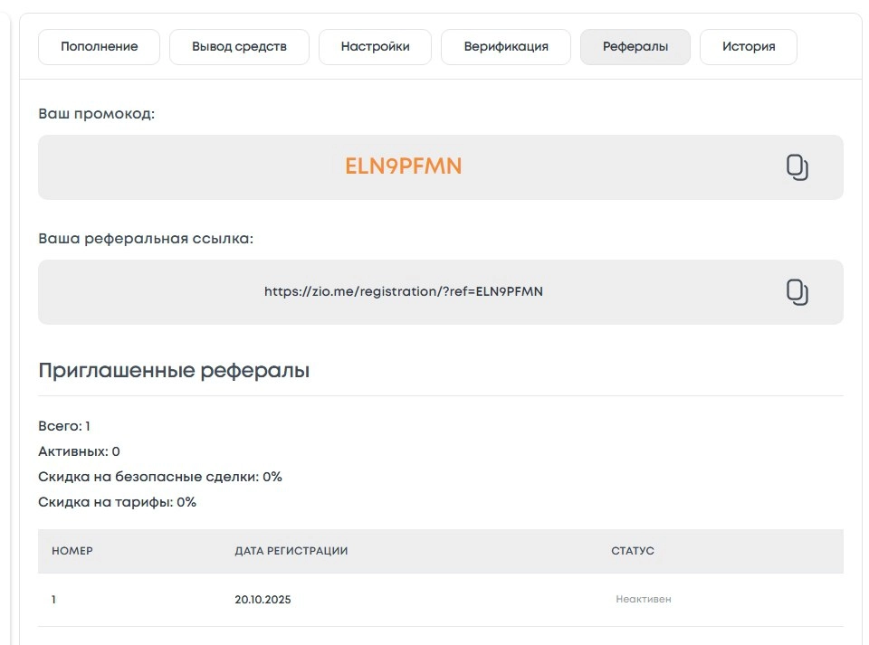The image size is (869, 645).
Task: Click the referral registration URL text
Action: coord(404,291)
